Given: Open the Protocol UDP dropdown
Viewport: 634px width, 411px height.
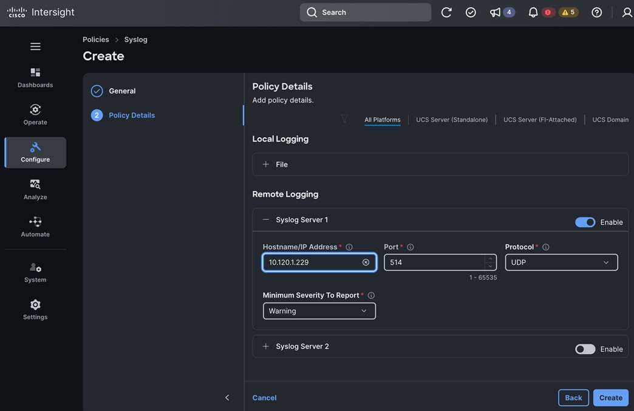Looking at the screenshot, I should click(561, 262).
